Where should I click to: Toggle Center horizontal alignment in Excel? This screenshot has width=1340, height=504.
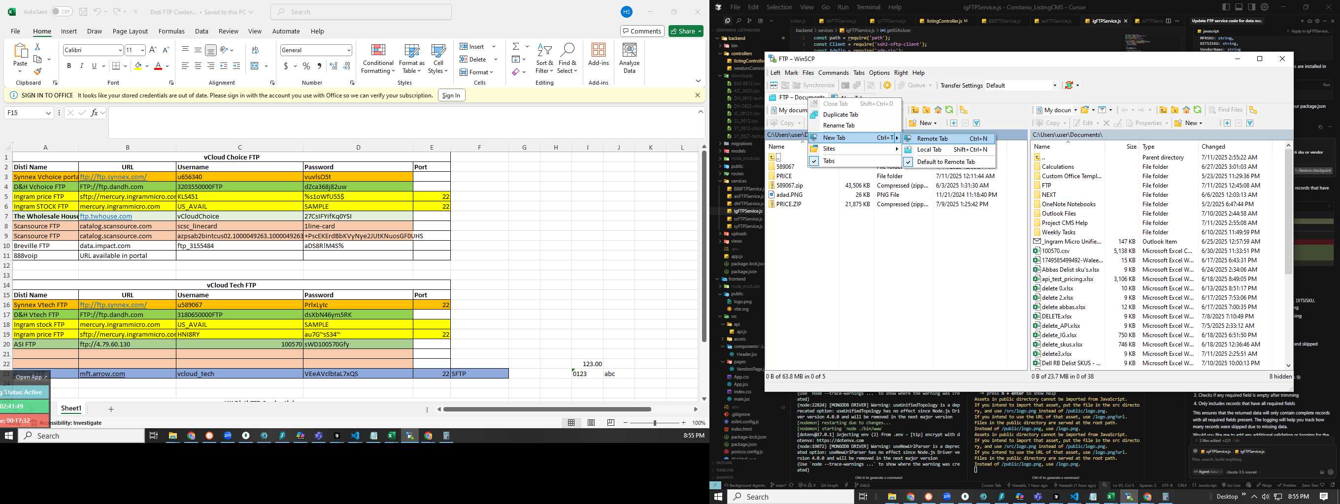198,66
